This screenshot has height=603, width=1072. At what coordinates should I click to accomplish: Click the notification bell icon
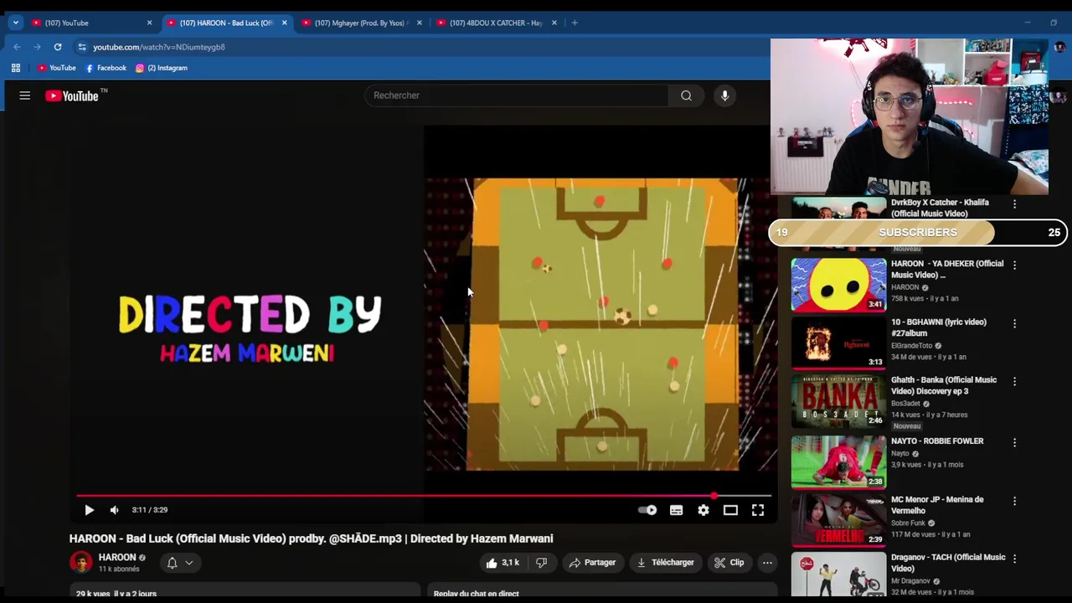click(172, 563)
